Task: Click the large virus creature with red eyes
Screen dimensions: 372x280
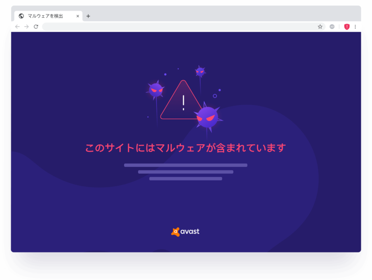Action: [x=207, y=117]
